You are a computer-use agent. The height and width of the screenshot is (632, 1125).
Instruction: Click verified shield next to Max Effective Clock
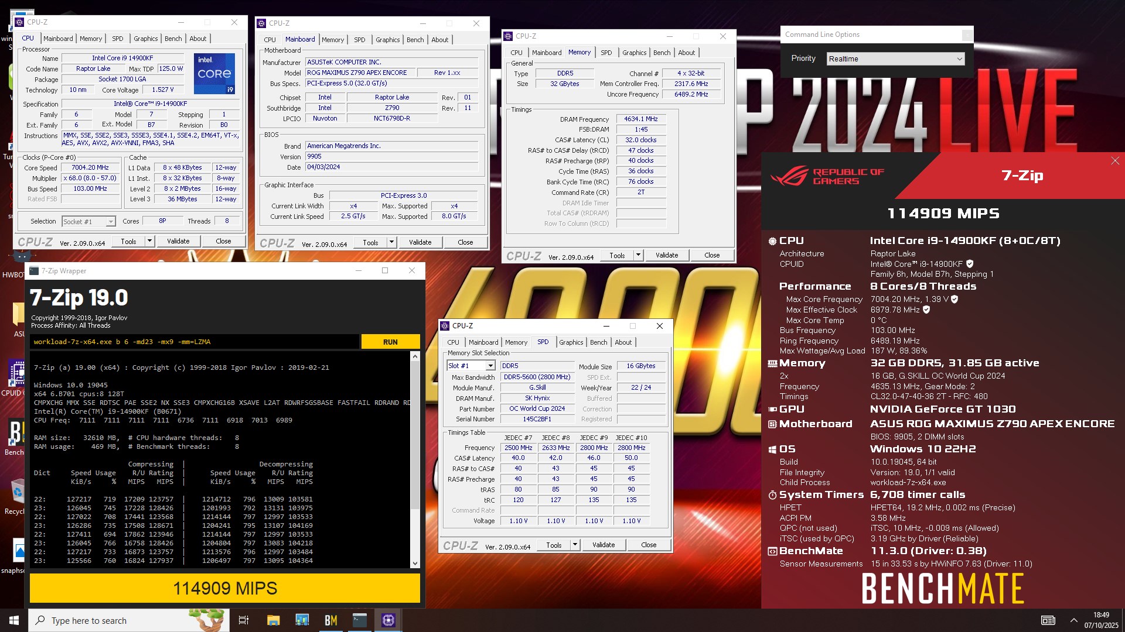pos(926,310)
